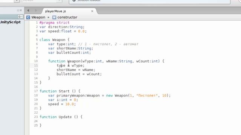
Task: Click the constructor method icon in breadcrumb
Action: pyautogui.click(x=54, y=17)
